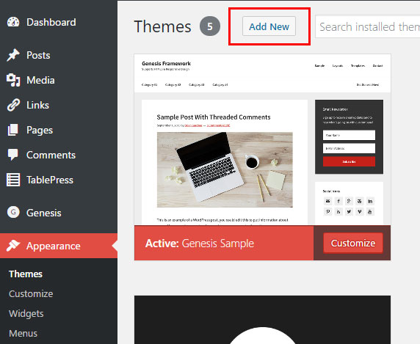The width and height of the screenshot is (420, 344).
Task: Click the Pages document icon
Action: point(13,130)
